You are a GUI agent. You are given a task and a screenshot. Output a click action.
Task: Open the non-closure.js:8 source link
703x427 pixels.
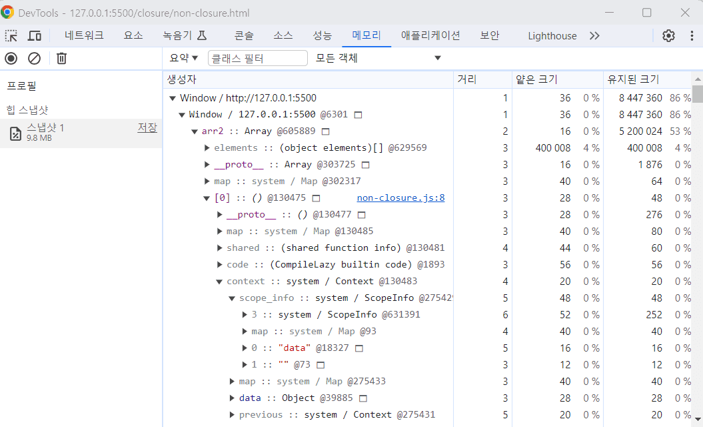point(401,198)
